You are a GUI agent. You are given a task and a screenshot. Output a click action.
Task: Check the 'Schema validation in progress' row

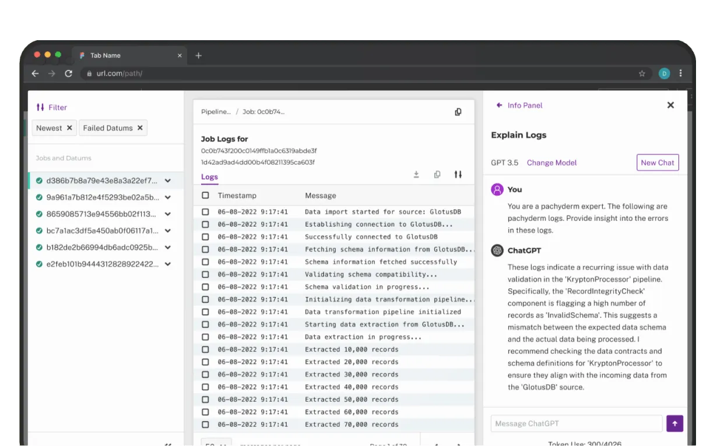(x=205, y=287)
